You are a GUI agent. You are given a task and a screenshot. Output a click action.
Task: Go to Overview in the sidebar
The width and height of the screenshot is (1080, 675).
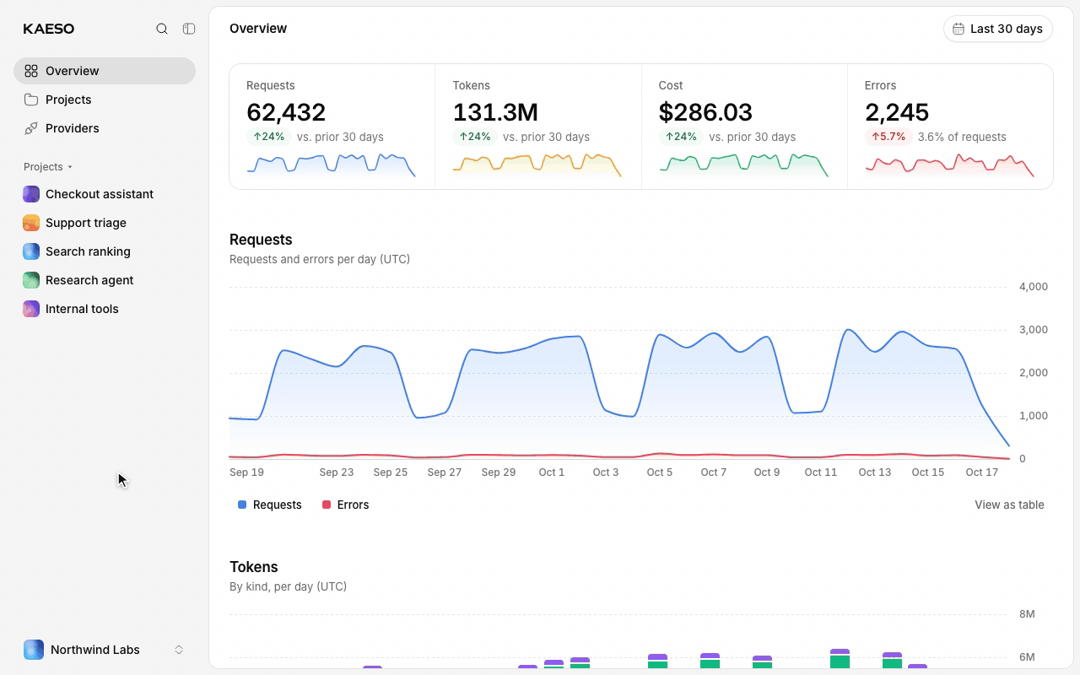[105, 71]
